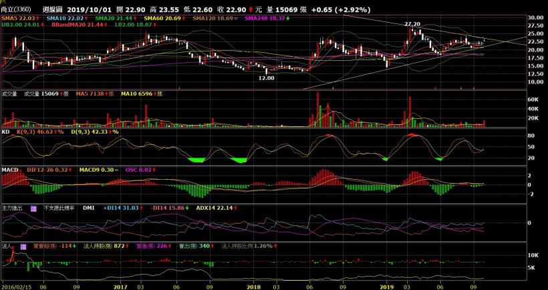Select the MACD indicator title
The height and width of the screenshot is (290, 548).
click(10, 170)
